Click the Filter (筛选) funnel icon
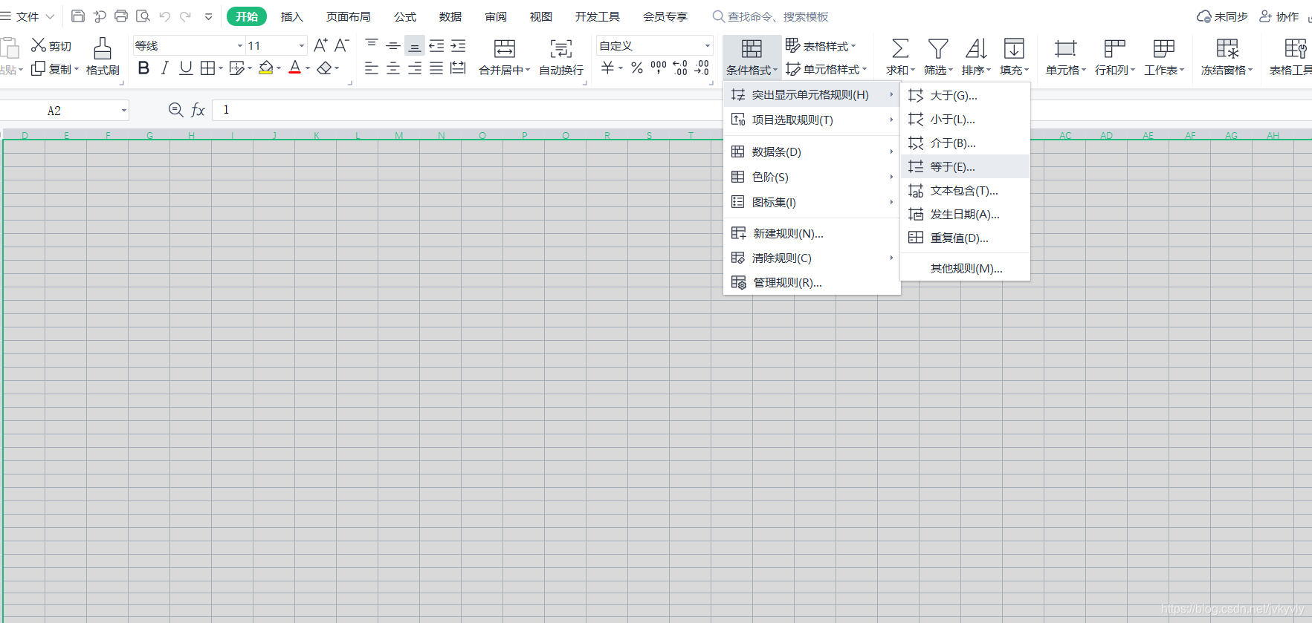Viewport: 1312px width, 623px height. 938,49
